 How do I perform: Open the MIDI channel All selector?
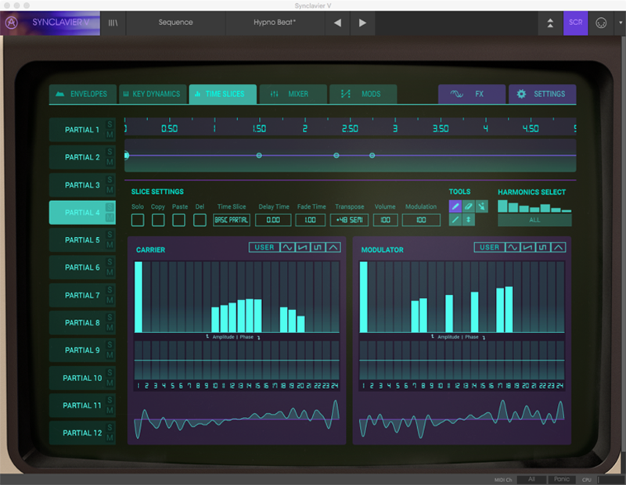point(531,480)
